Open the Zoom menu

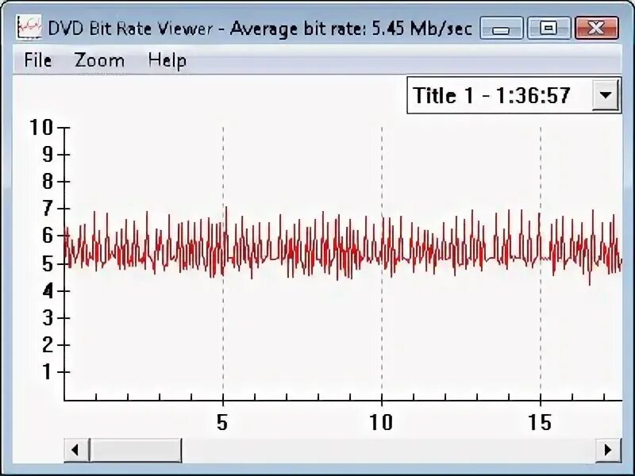[99, 61]
